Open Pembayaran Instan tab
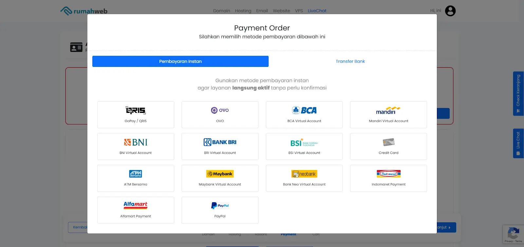Image resolution: width=524 pixels, height=247 pixels. pyautogui.click(x=180, y=61)
